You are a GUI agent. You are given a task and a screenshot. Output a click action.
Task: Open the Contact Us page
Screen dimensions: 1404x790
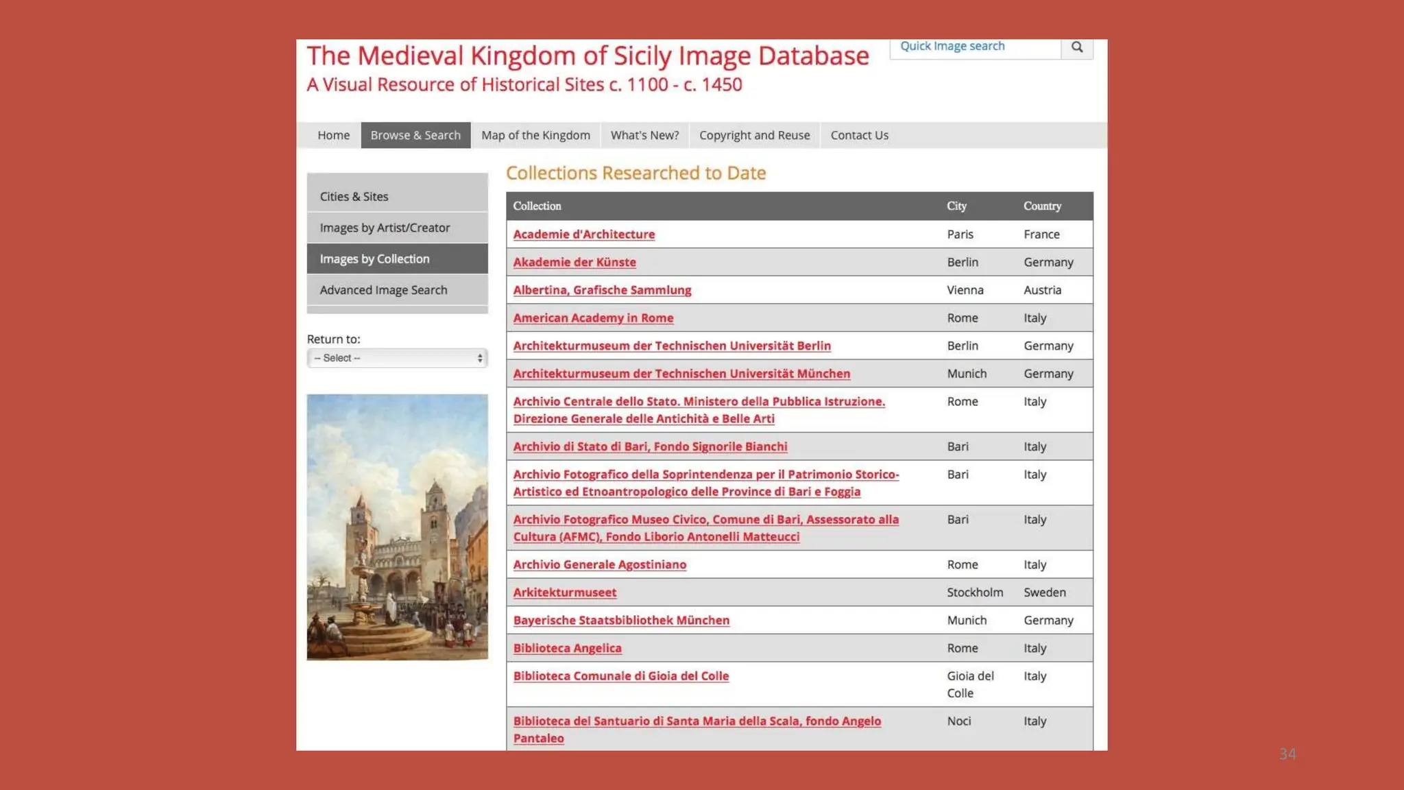(859, 135)
